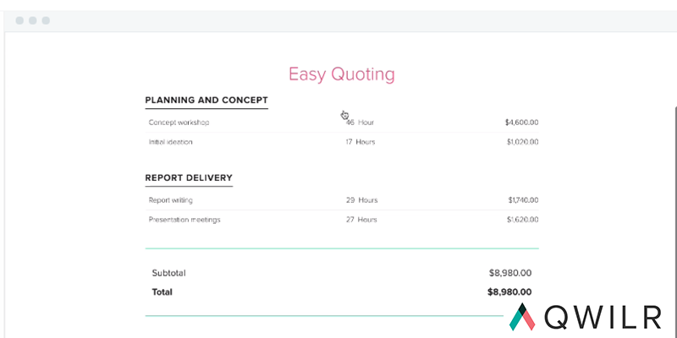Select the Presentation meetings line item
This screenshot has width=677, height=338.
click(184, 220)
